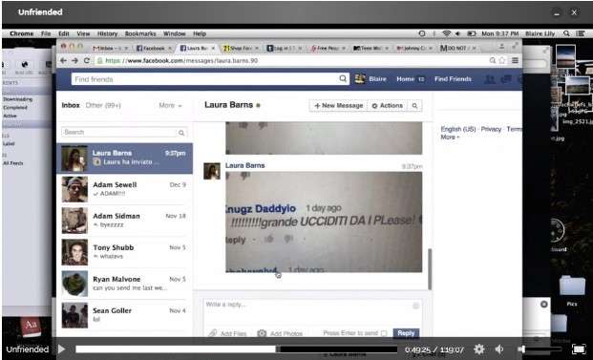Mute the video player volume
Screen dimensions: 593x360
[x=499, y=349]
